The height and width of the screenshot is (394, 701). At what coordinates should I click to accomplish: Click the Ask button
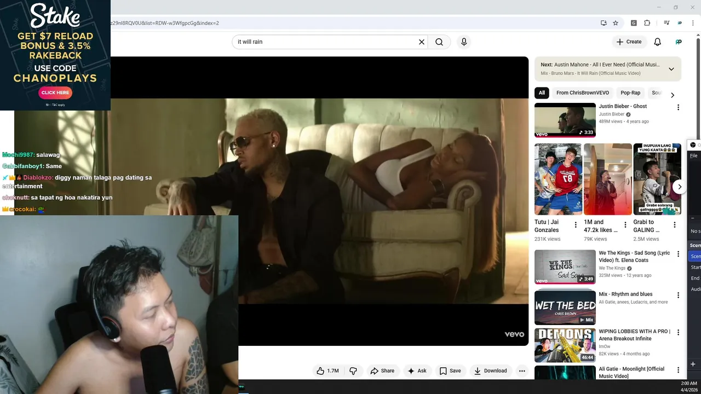click(417, 370)
